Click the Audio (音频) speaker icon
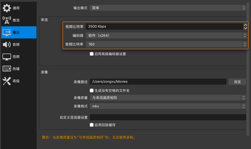251x149 pixels. (6, 44)
